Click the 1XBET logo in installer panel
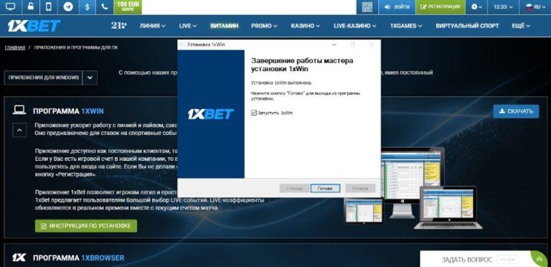 tap(210, 114)
